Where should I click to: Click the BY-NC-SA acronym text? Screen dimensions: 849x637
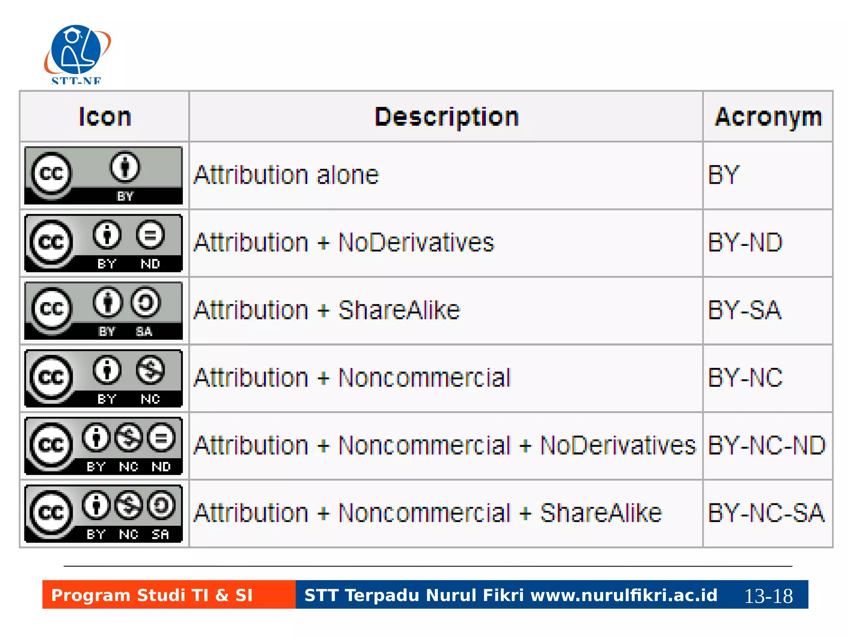[766, 513]
